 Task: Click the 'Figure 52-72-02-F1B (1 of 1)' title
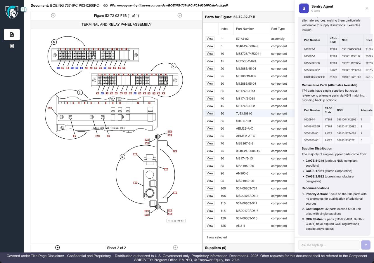pyautogui.click(x=116, y=15)
